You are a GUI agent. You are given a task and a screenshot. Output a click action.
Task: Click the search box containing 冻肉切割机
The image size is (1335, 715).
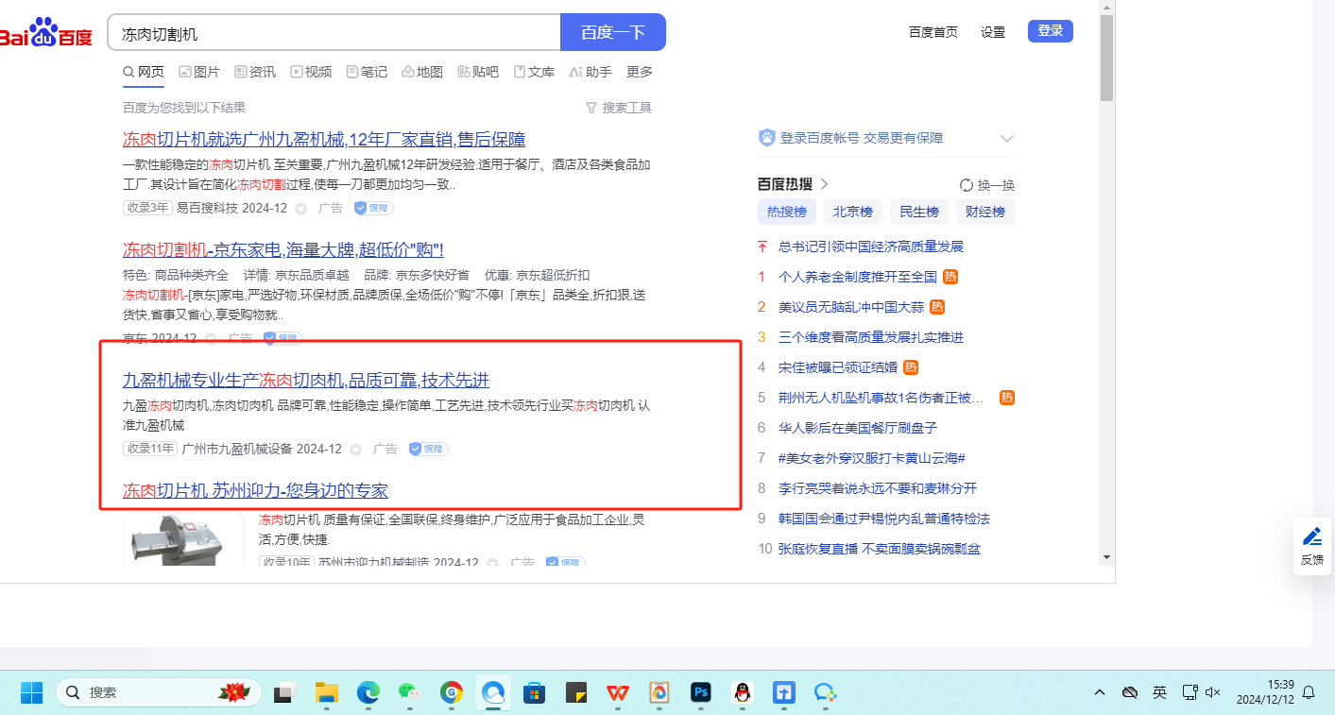click(x=335, y=33)
